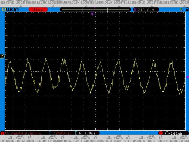The image size is (189, 142).
Task: Toggle the rising edge trigger slope symbol
Action: click(x=166, y=133)
